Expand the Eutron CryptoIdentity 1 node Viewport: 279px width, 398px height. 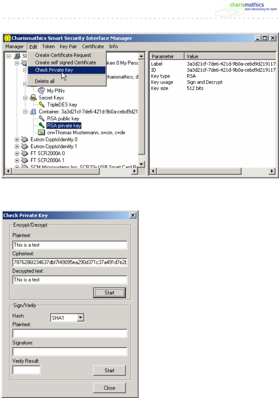pos(17,146)
